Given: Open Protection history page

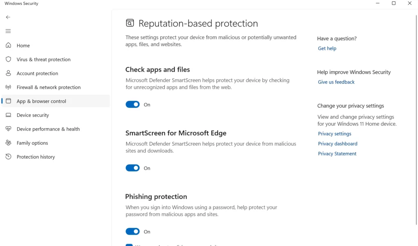Looking at the screenshot, I should [x=56, y=157].
